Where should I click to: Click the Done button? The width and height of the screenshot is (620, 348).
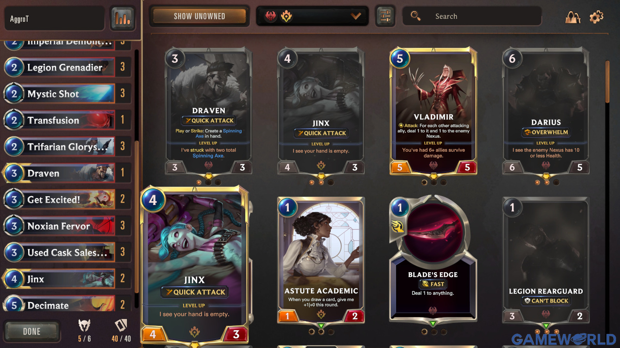point(31,332)
